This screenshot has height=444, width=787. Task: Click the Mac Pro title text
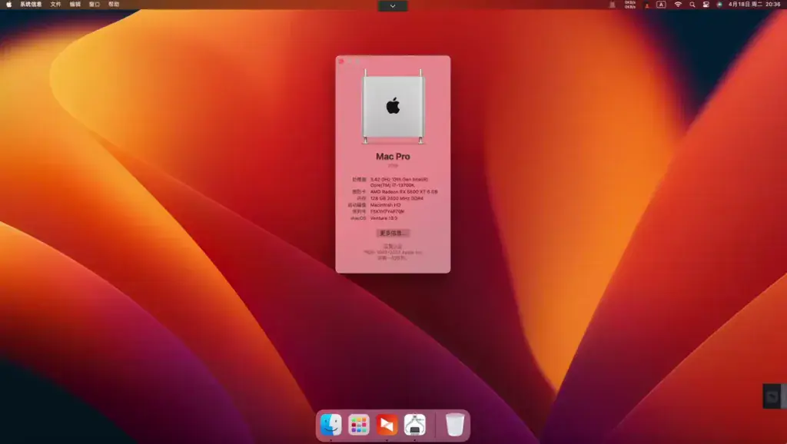pyautogui.click(x=393, y=157)
